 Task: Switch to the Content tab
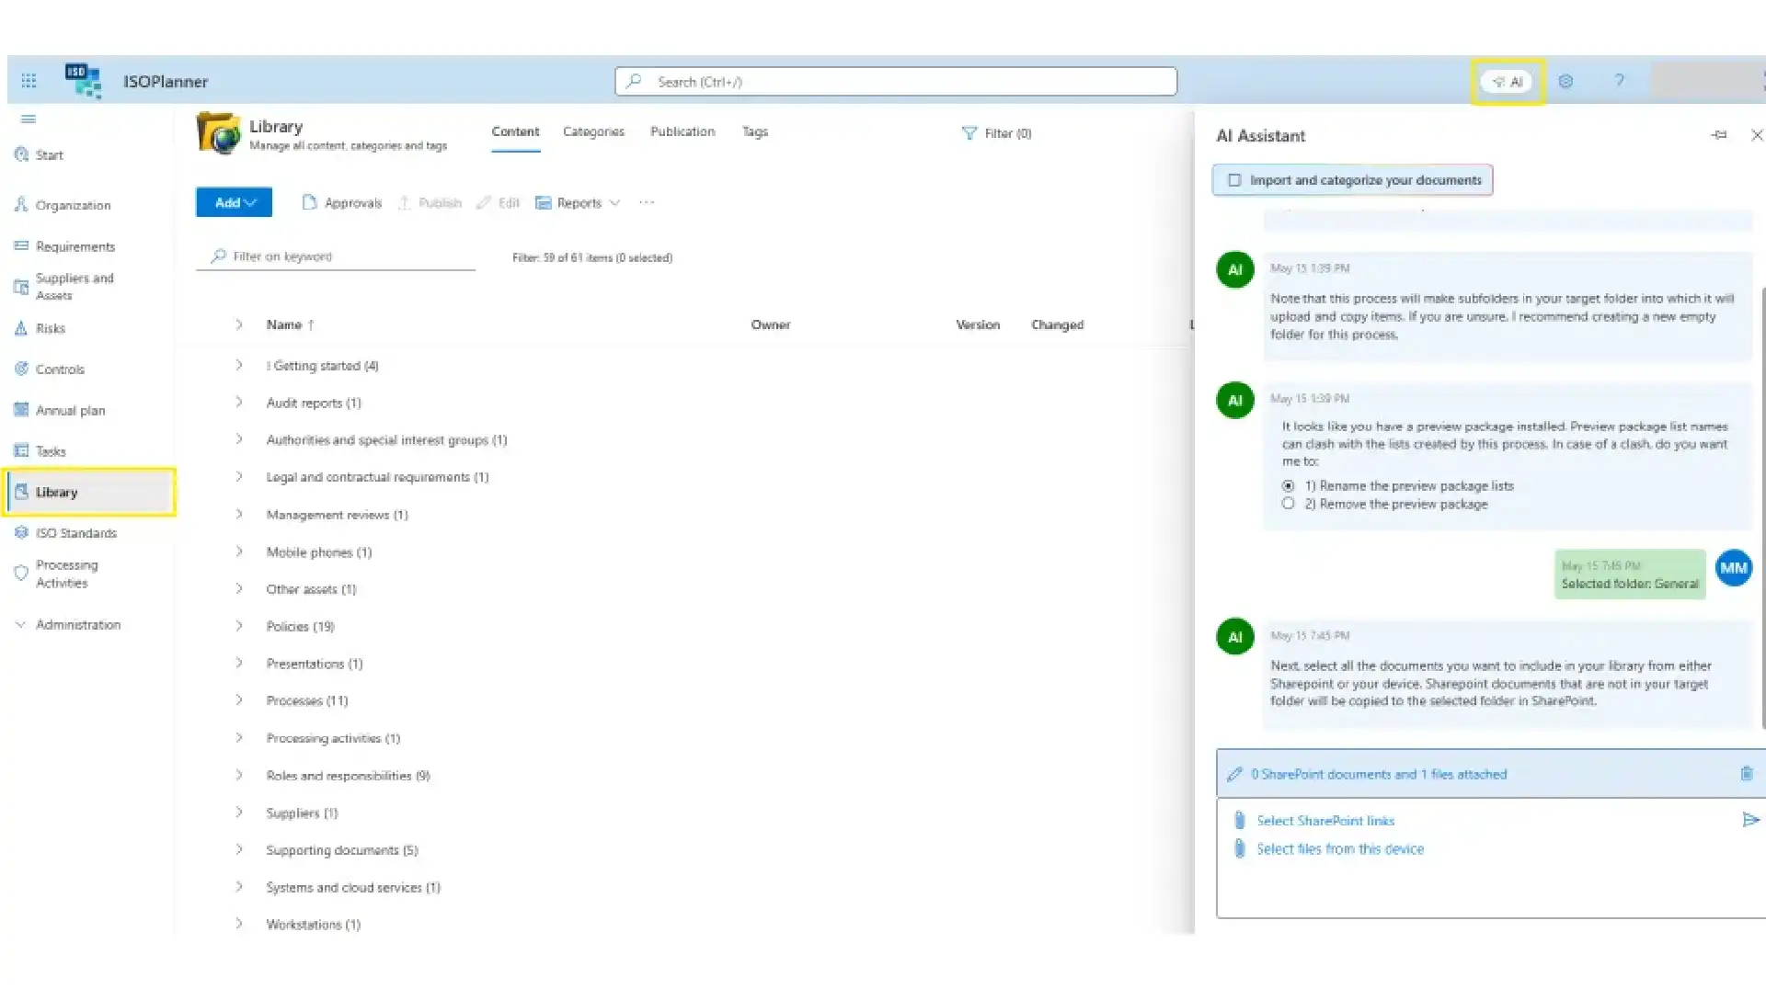(x=515, y=131)
